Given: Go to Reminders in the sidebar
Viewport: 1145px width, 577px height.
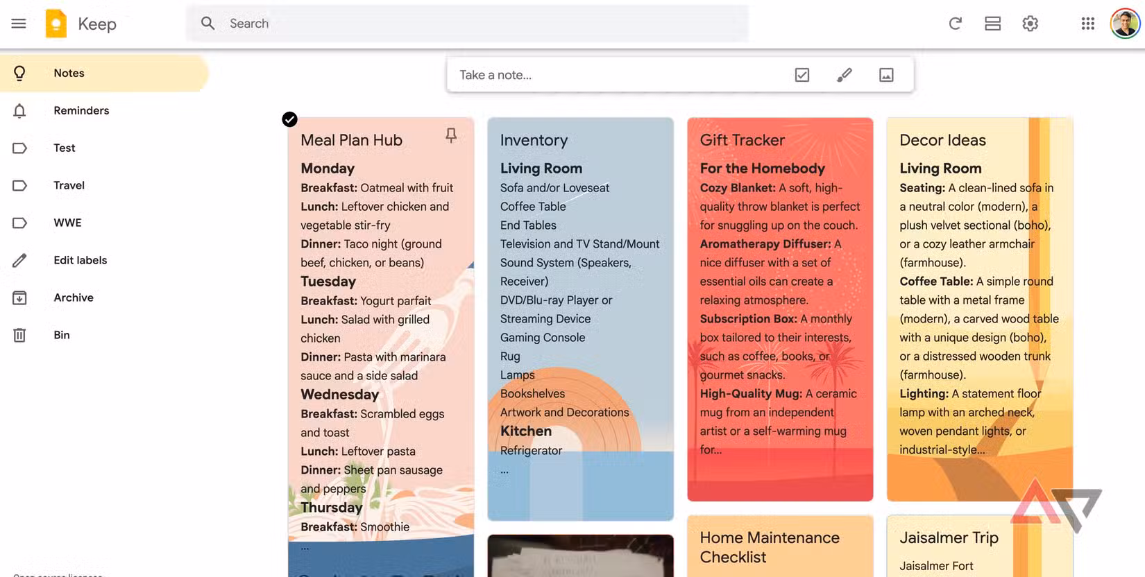Looking at the screenshot, I should (x=81, y=110).
